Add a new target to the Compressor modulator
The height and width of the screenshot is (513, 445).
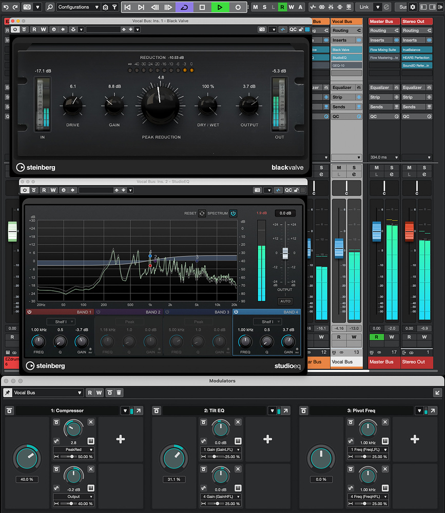120,439
